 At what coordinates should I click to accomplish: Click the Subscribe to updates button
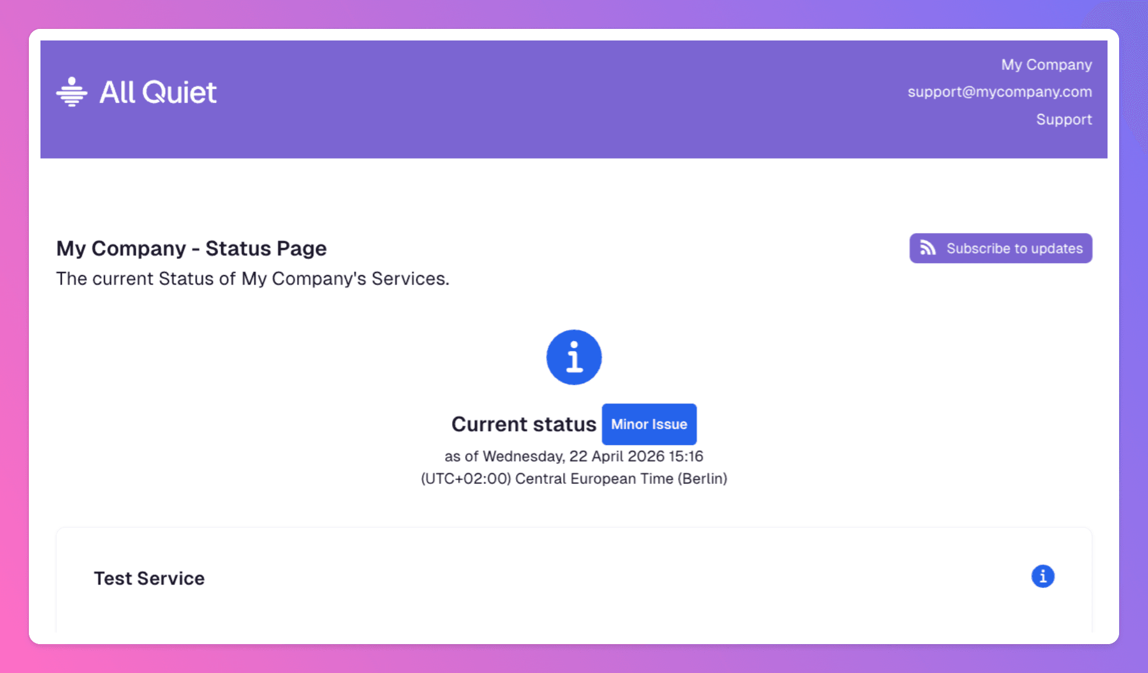pos(1000,248)
